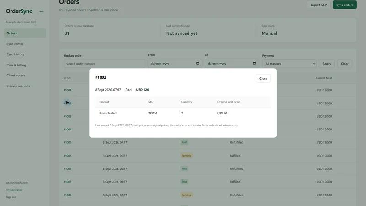Viewport: 366px width, 206px height.
Task: Click the USD 60 unit price cell
Action: point(222,113)
